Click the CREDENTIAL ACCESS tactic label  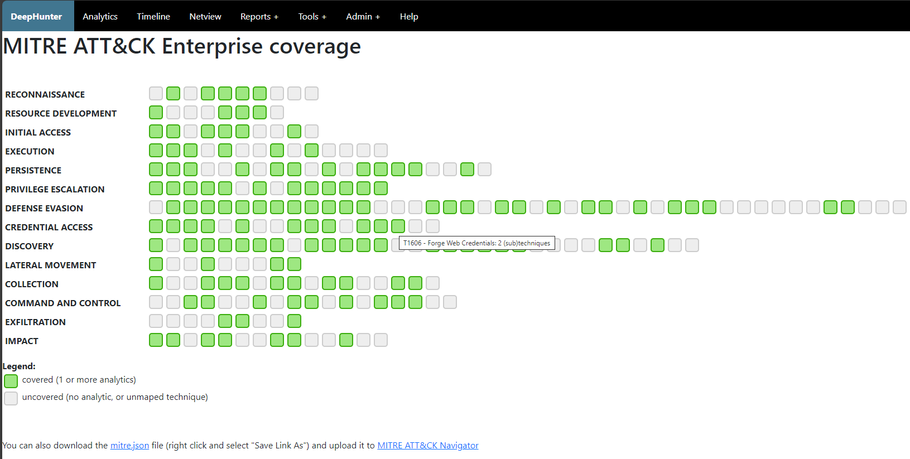pos(49,227)
